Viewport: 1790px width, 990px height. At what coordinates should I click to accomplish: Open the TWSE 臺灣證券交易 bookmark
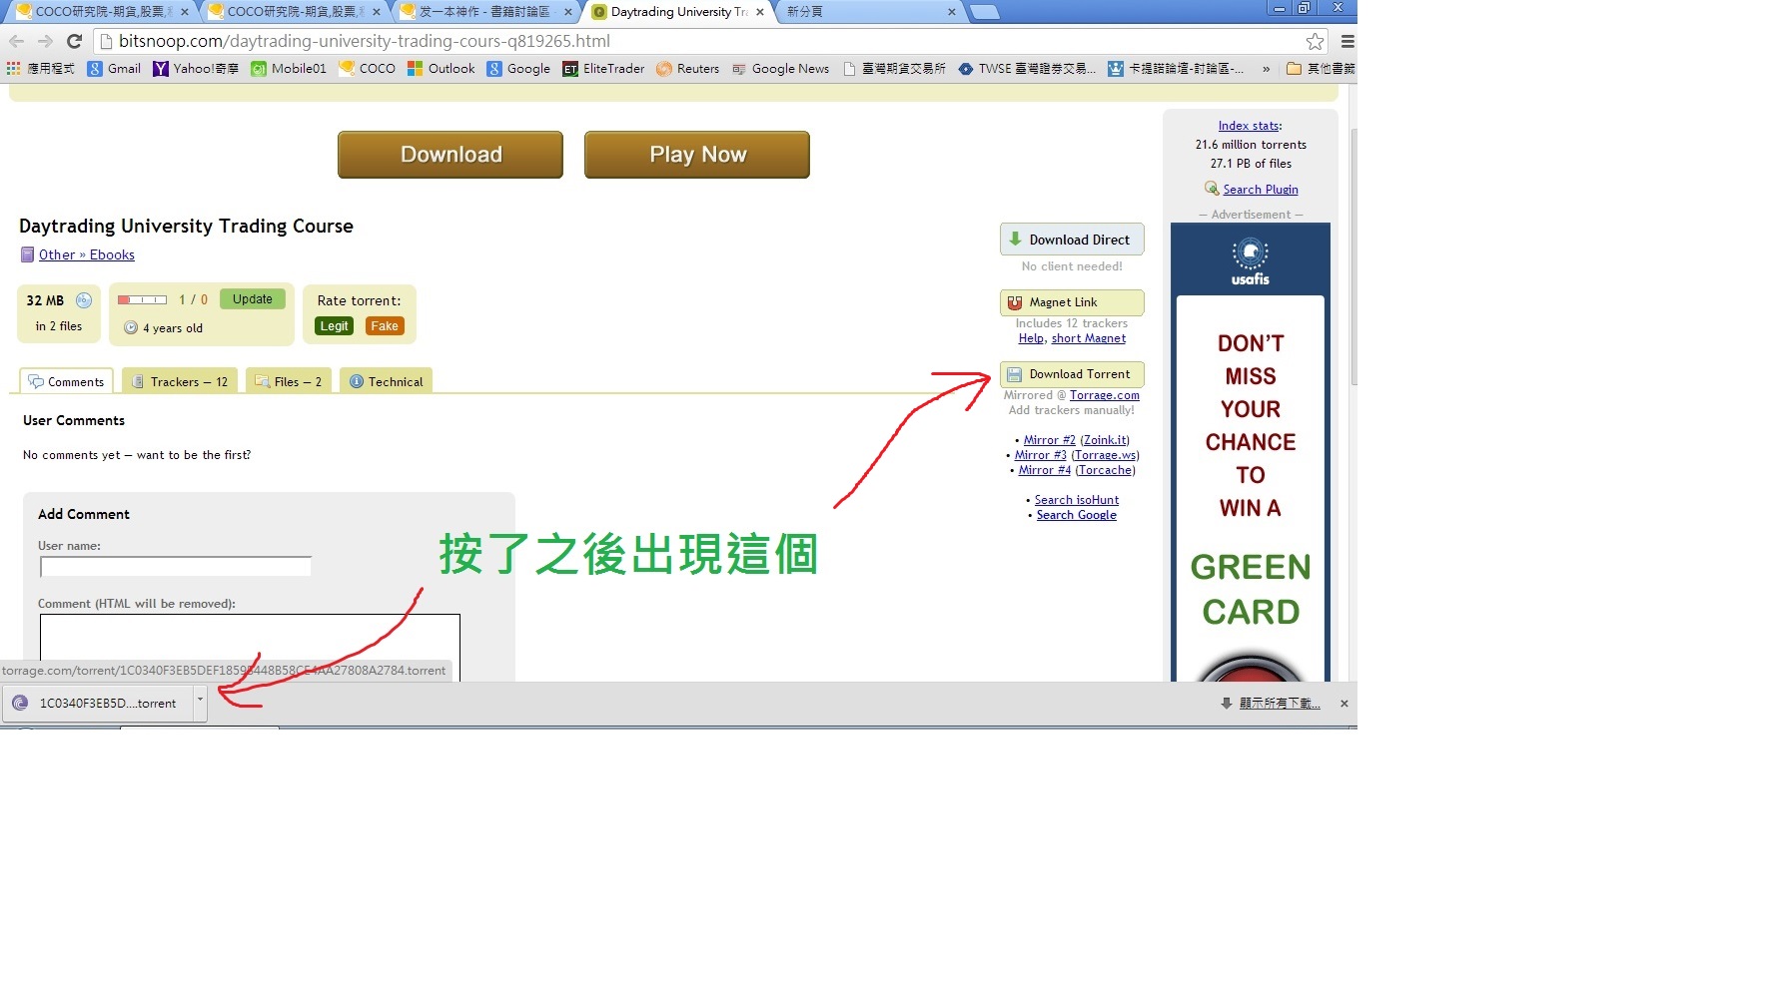1027,69
